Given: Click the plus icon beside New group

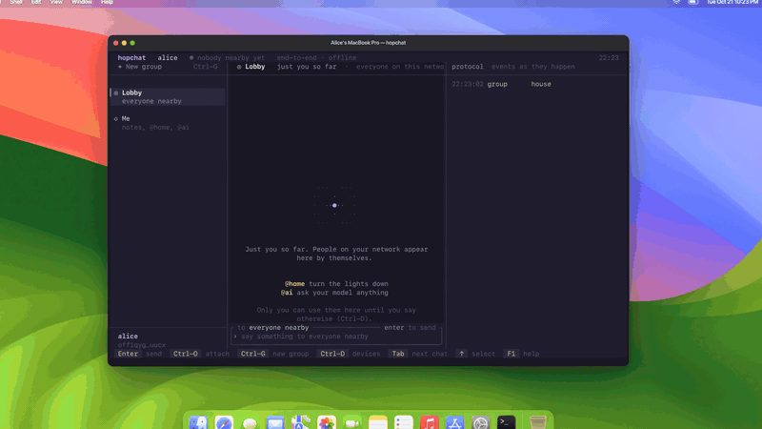Looking at the screenshot, I should tap(120, 67).
